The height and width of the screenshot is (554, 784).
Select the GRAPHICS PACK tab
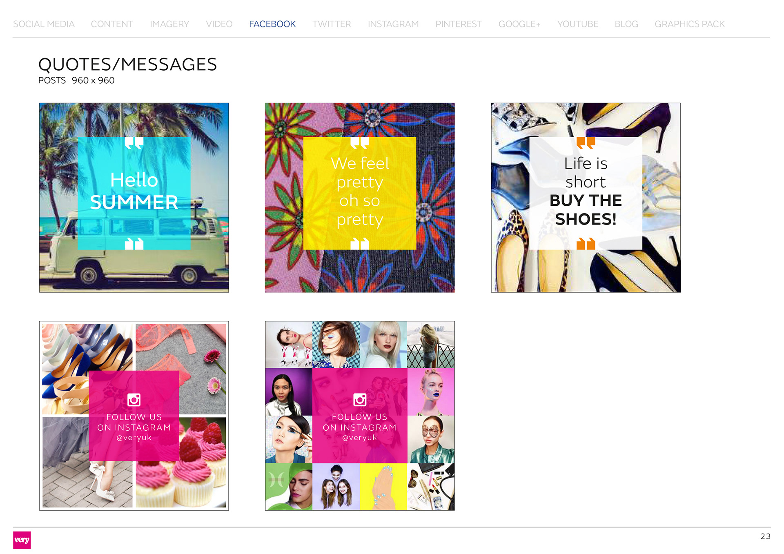coord(690,24)
